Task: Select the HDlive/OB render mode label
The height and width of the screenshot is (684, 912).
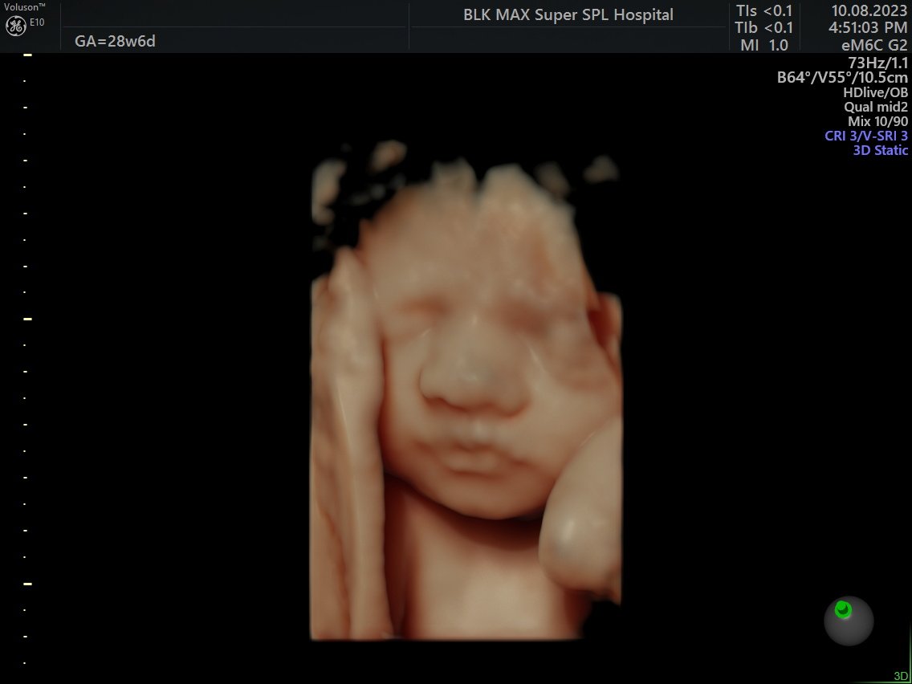Action: 876,92
